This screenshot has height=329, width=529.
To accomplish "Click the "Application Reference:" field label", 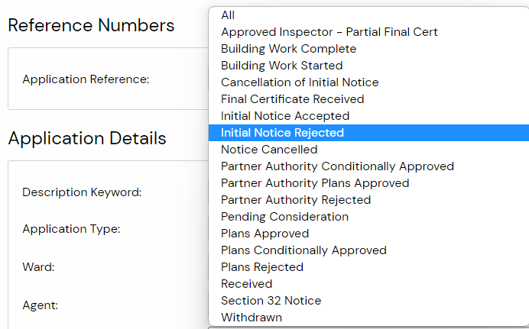I will tap(86, 79).
